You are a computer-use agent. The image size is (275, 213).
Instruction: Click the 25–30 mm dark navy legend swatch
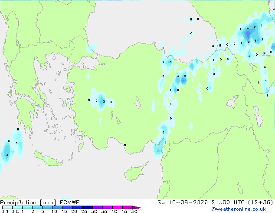coord(88,207)
